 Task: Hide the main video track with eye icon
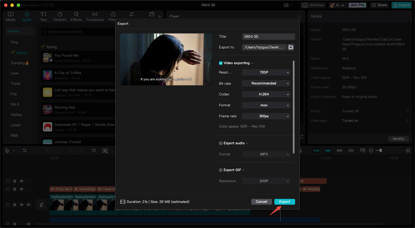tap(22, 205)
